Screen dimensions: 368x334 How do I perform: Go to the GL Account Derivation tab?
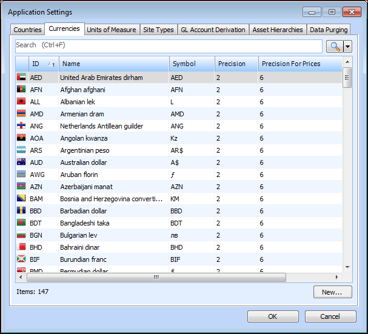(213, 30)
